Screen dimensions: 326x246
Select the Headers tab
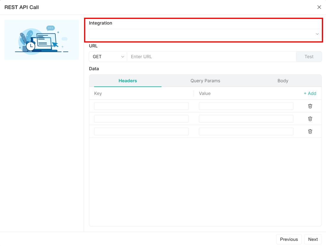(128, 81)
